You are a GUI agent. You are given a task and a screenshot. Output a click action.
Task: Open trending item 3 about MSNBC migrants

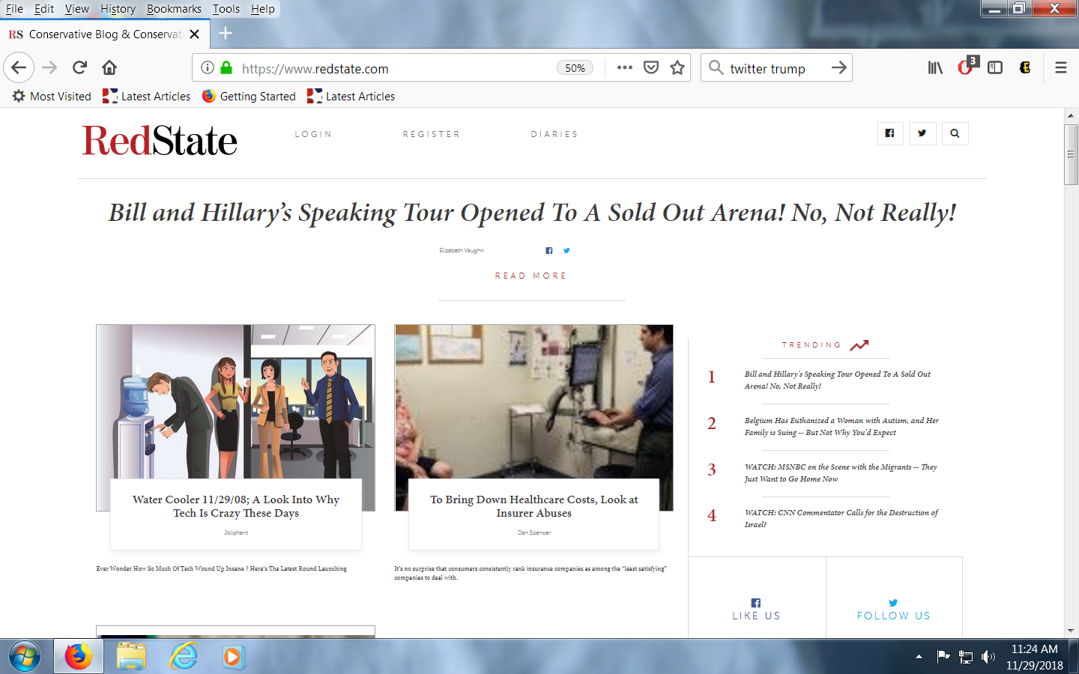pyautogui.click(x=841, y=473)
